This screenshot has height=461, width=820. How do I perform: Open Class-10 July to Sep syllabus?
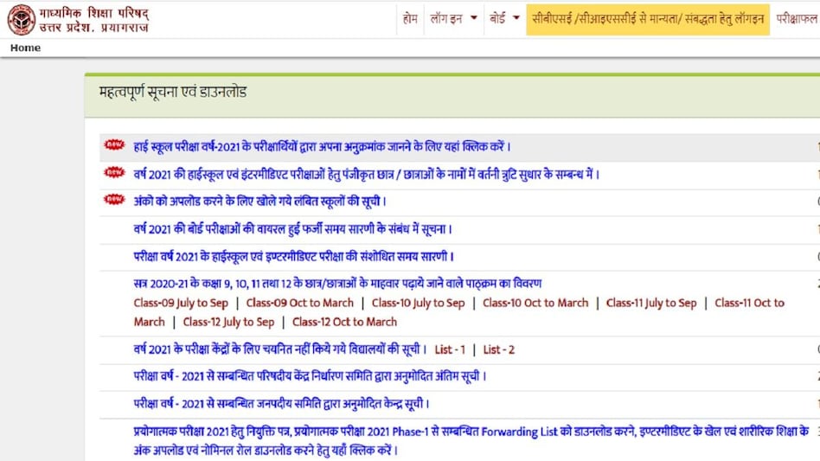[418, 303]
